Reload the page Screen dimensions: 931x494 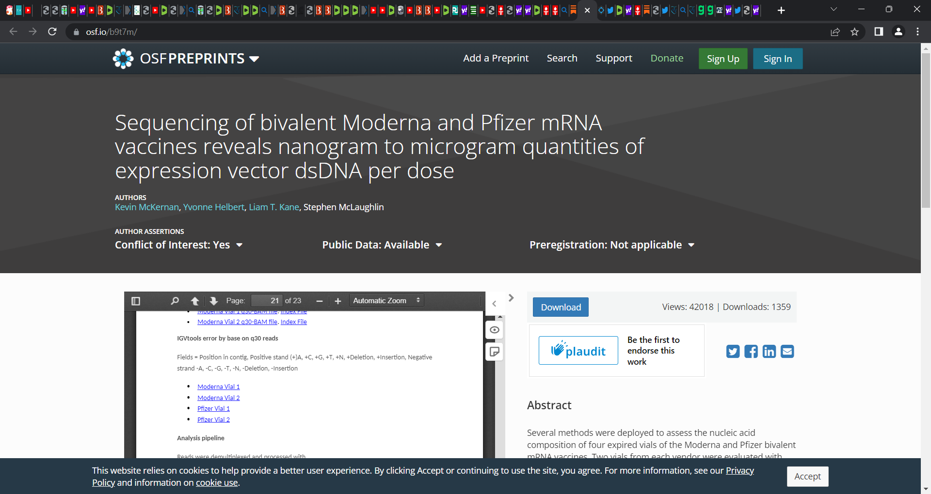(52, 31)
